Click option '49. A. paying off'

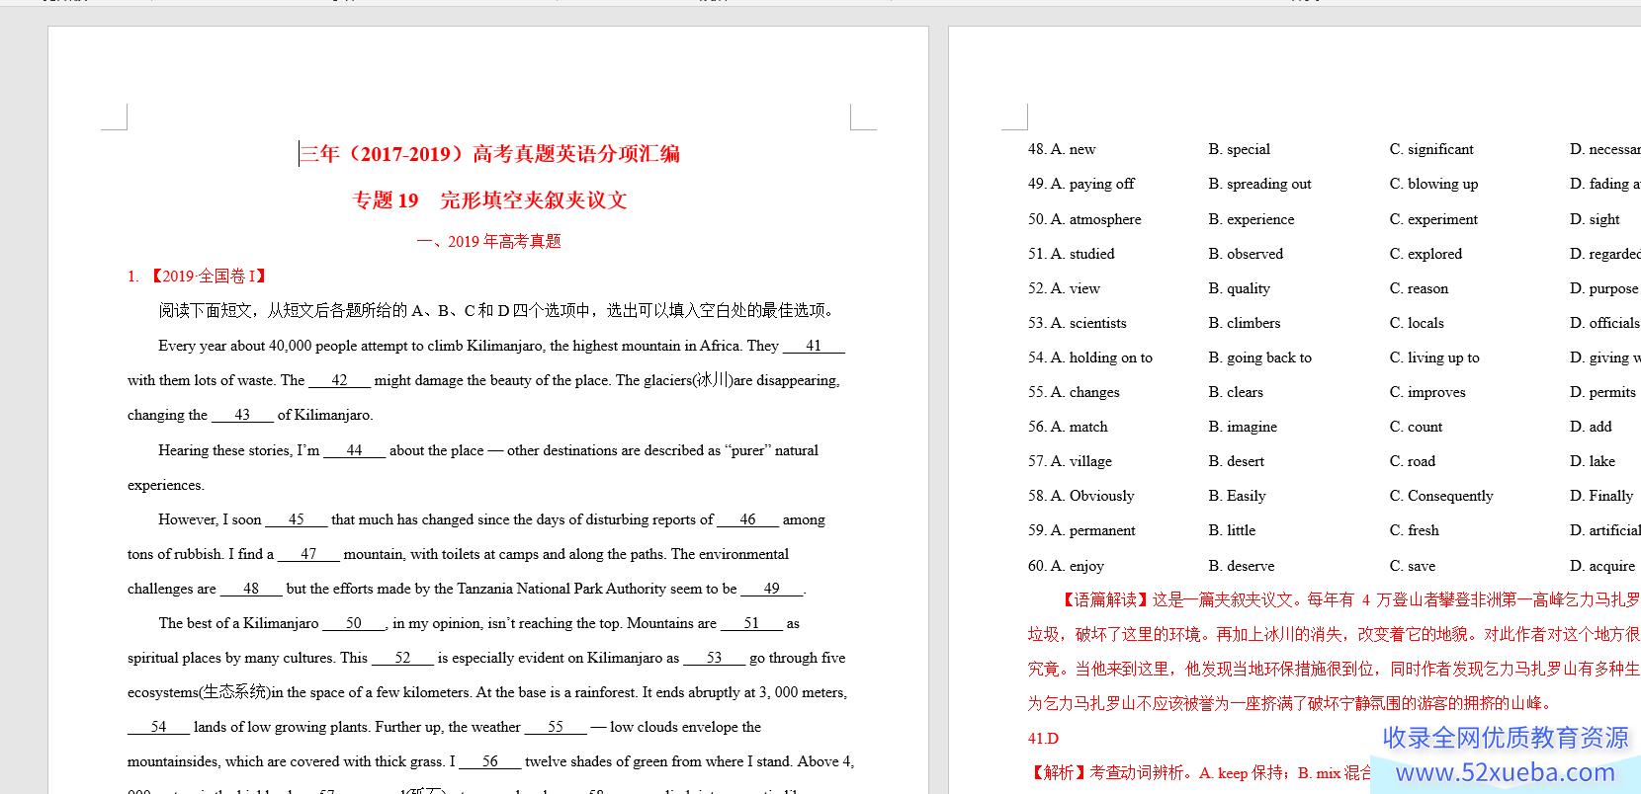point(1081,184)
